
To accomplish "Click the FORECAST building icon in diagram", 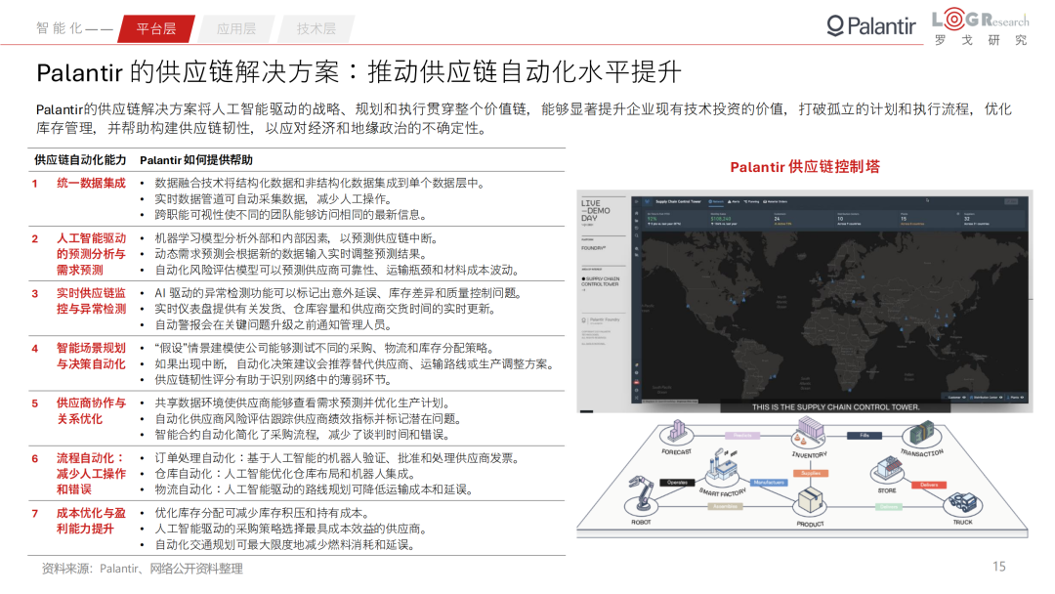I will click(x=676, y=432).
